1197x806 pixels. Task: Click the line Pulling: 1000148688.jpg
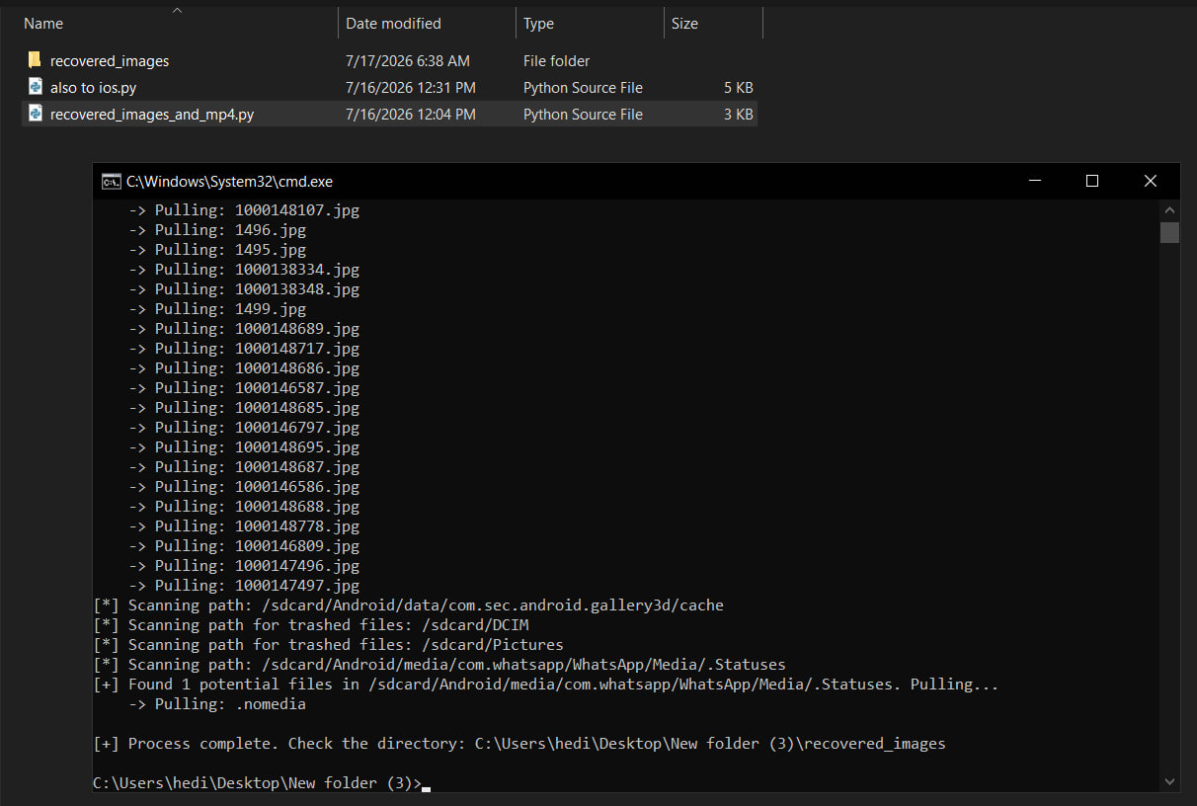tap(244, 507)
